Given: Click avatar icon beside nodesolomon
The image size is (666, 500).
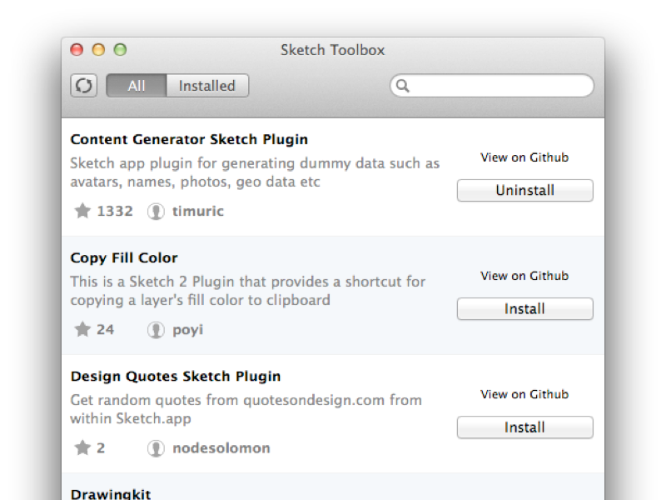Looking at the screenshot, I should point(156,448).
